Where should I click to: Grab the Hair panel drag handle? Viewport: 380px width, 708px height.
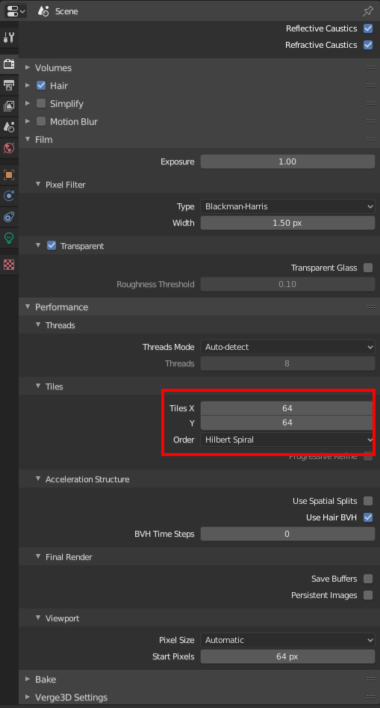[371, 85]
